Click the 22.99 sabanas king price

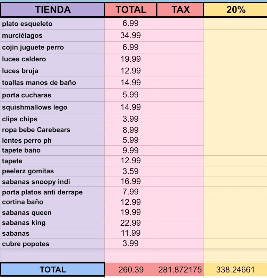click(131, 223)
